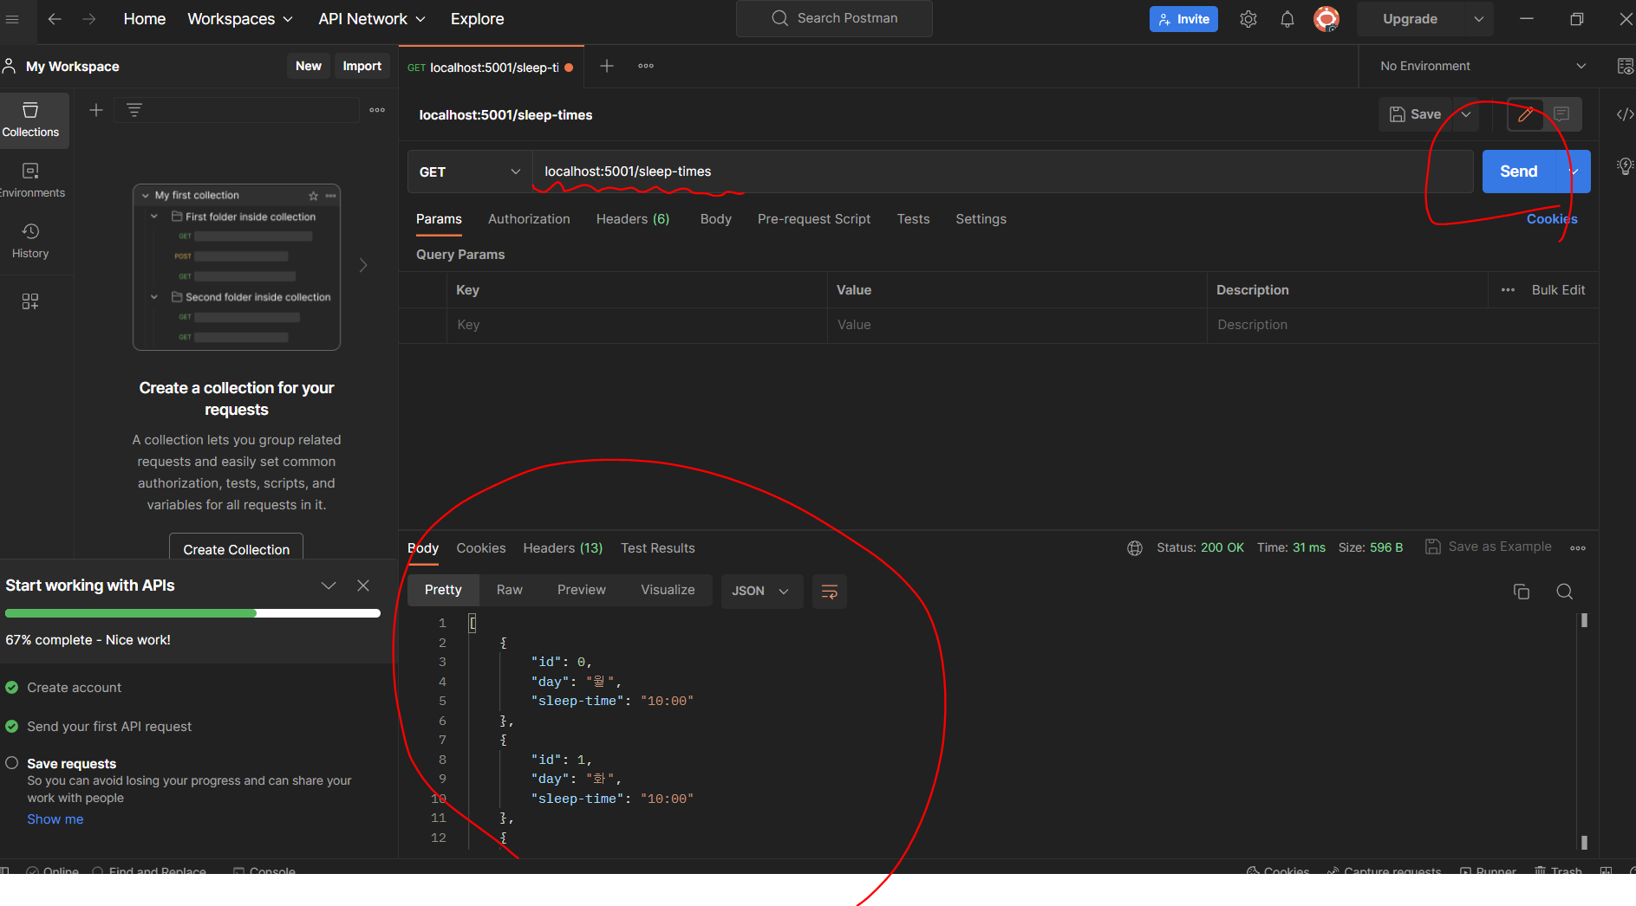Screen dimensions: 1636x906
Task: Open the JSON format dropdown
Action: pyautogui.click(x=761, y=592)
